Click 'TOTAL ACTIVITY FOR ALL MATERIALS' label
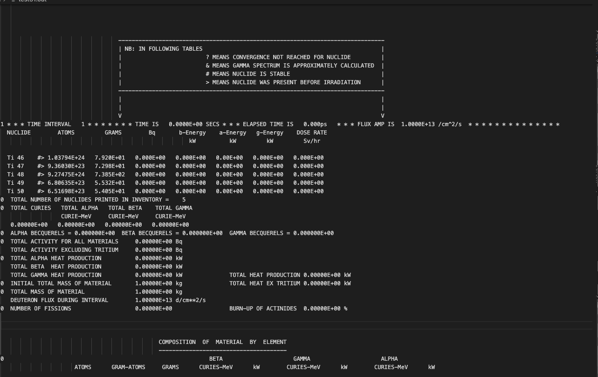 tap(64, 242)
